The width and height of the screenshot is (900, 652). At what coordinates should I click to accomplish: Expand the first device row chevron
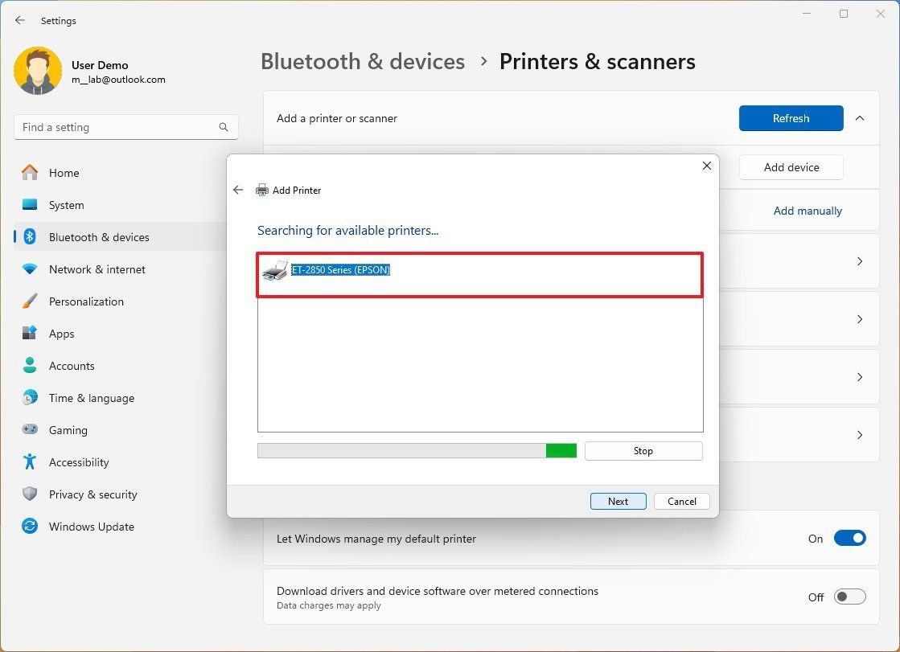click(x=860, y=261)
